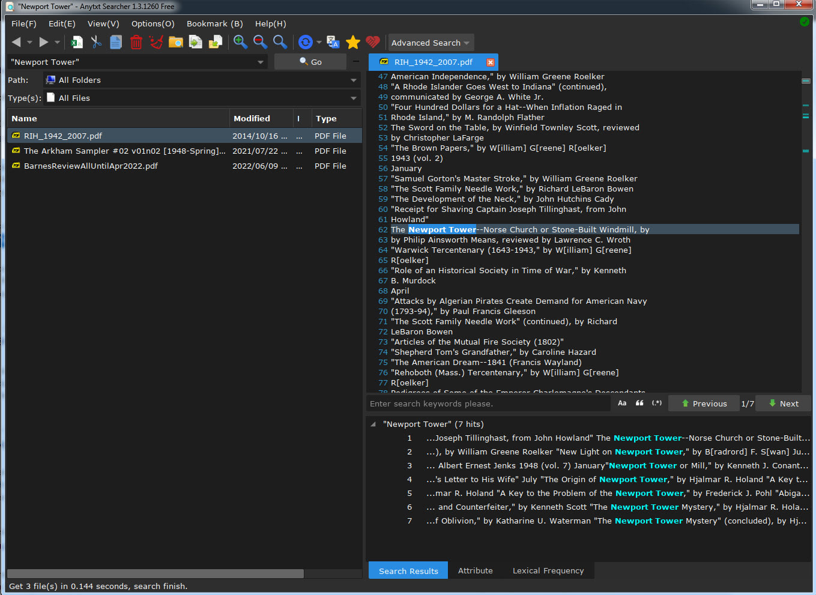Toggle case-sensitive Aa search option
816x595 pixels.
point(622,403)
